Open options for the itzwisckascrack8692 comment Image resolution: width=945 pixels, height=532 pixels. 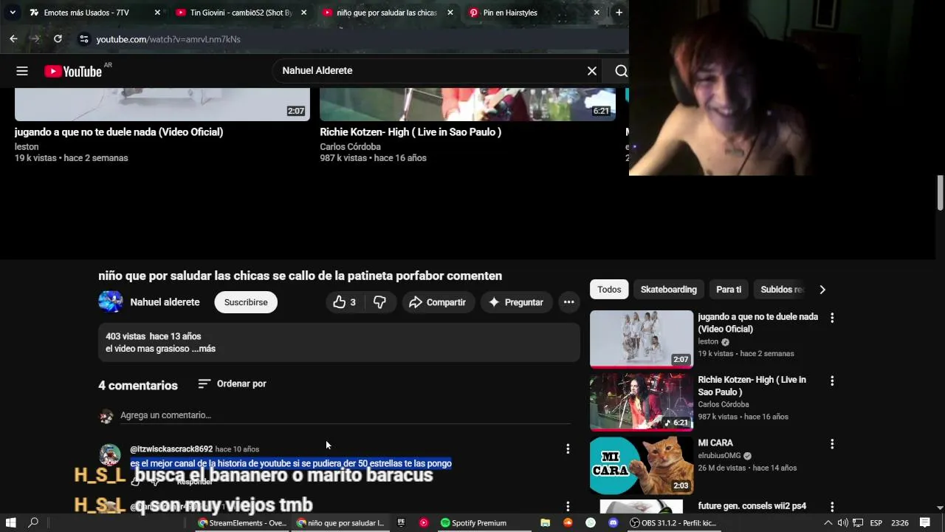(568, 449)
